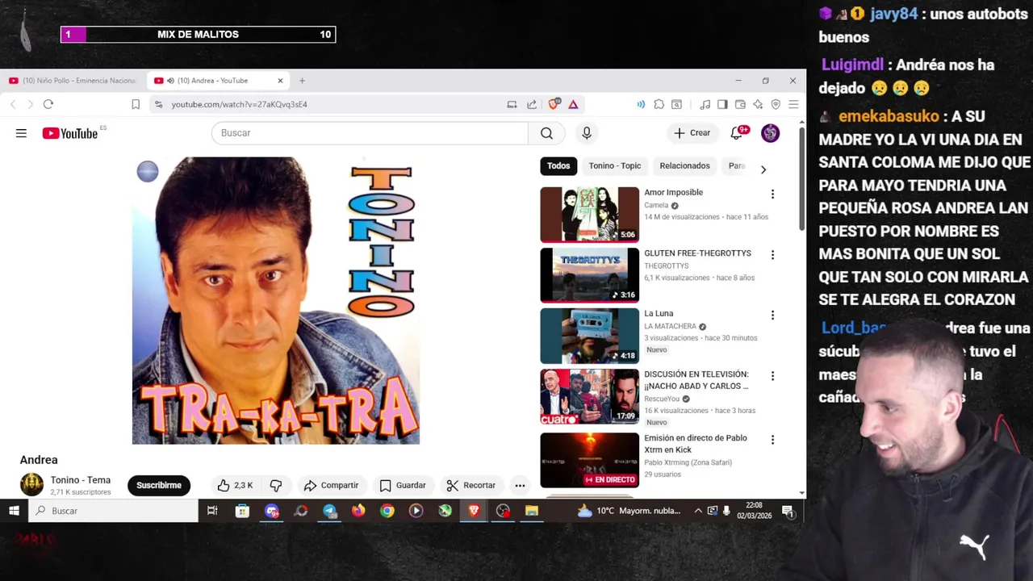The height and width of the screenshot is (581, 1033).
Task: Open taskbar clock showing 22:08
Action: coord(755,510)
